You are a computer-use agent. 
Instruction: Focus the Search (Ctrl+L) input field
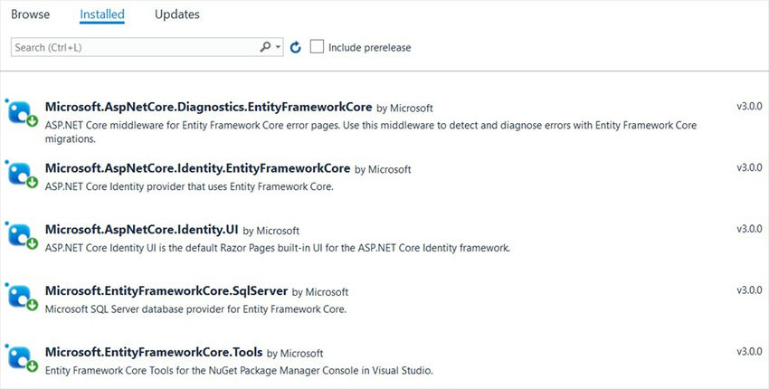click(x=134, y=47)
